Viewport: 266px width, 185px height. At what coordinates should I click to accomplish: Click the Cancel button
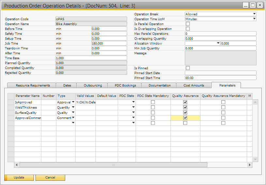coord(50,178)
